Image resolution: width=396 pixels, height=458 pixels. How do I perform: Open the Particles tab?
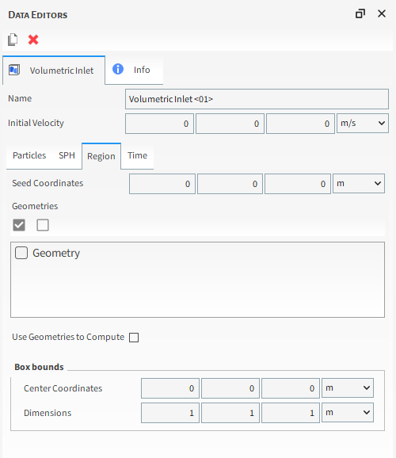pyautogui.click(x=29, y=155)
